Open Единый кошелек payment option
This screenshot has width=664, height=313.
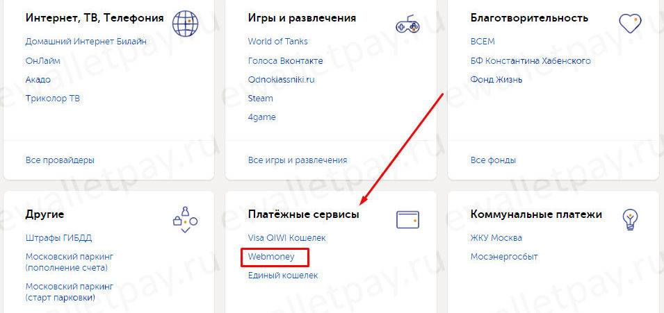282,276
